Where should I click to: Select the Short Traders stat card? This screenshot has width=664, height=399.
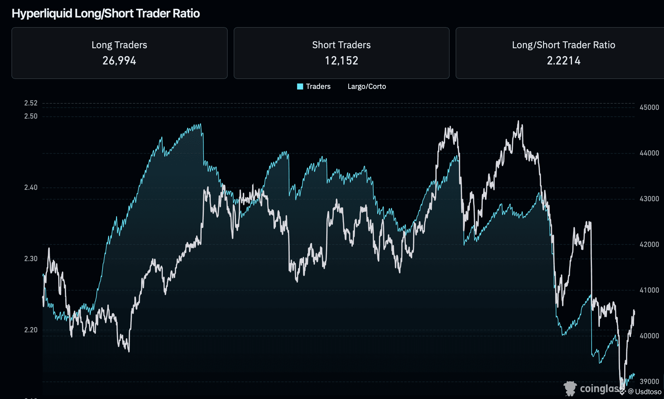[x=341, y=53]
